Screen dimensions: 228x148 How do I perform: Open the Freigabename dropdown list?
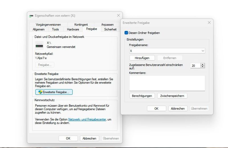click(203, 51)
